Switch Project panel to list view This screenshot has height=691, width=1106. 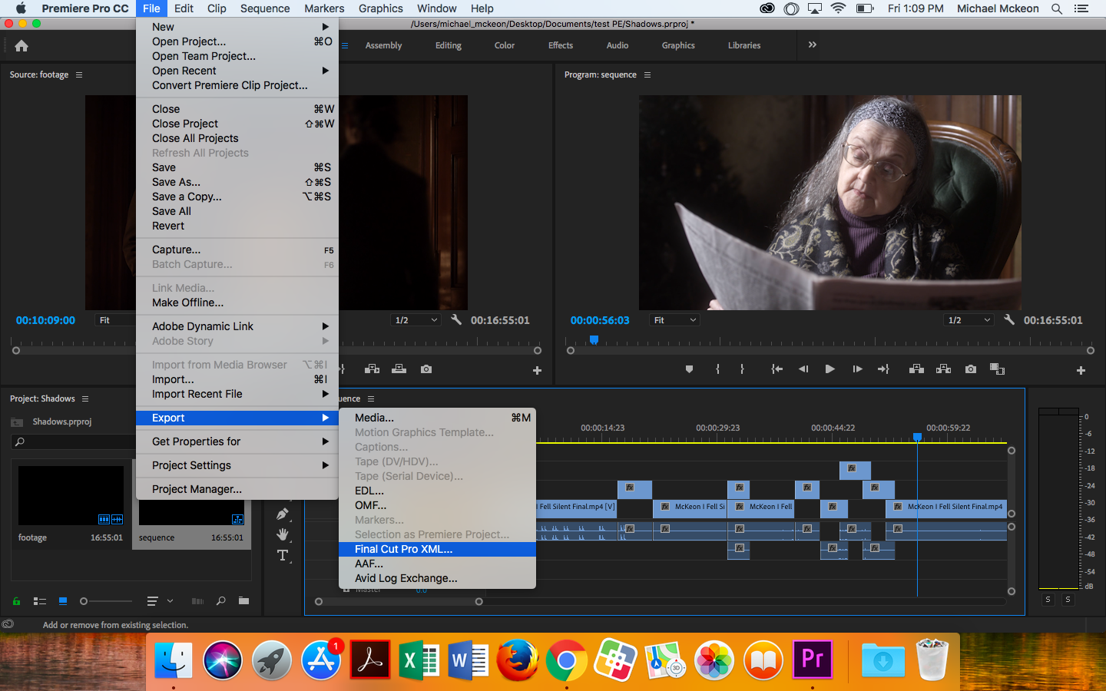coord(40,601)
